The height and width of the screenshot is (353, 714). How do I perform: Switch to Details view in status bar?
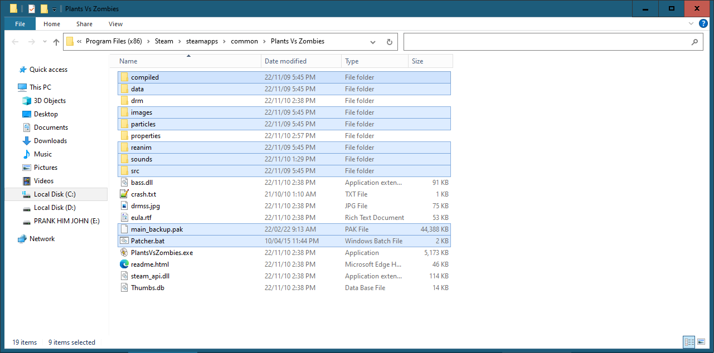point(689,342)
